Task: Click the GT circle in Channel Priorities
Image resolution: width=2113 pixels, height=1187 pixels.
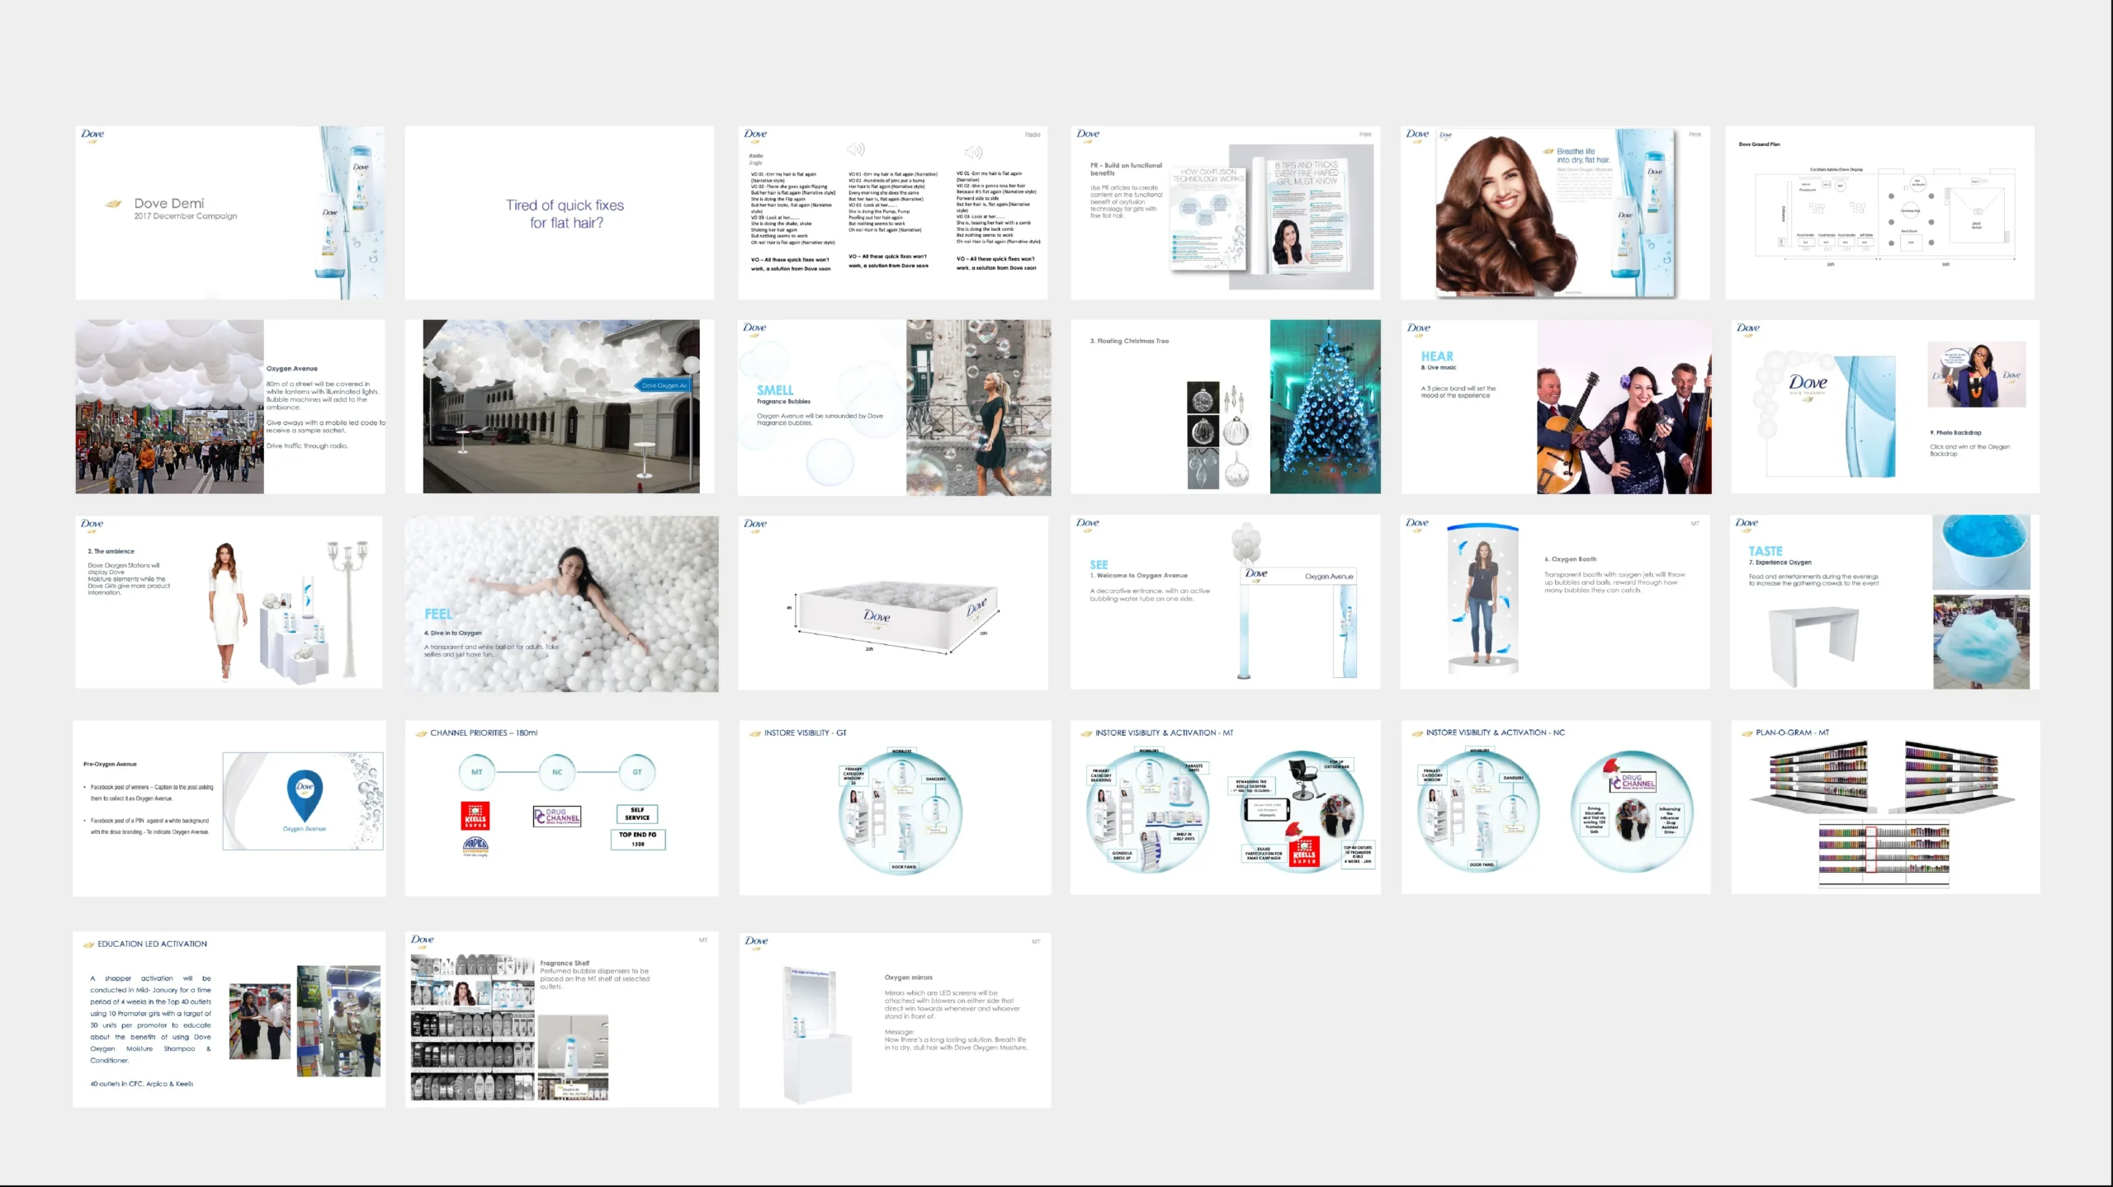Action: 636,772
